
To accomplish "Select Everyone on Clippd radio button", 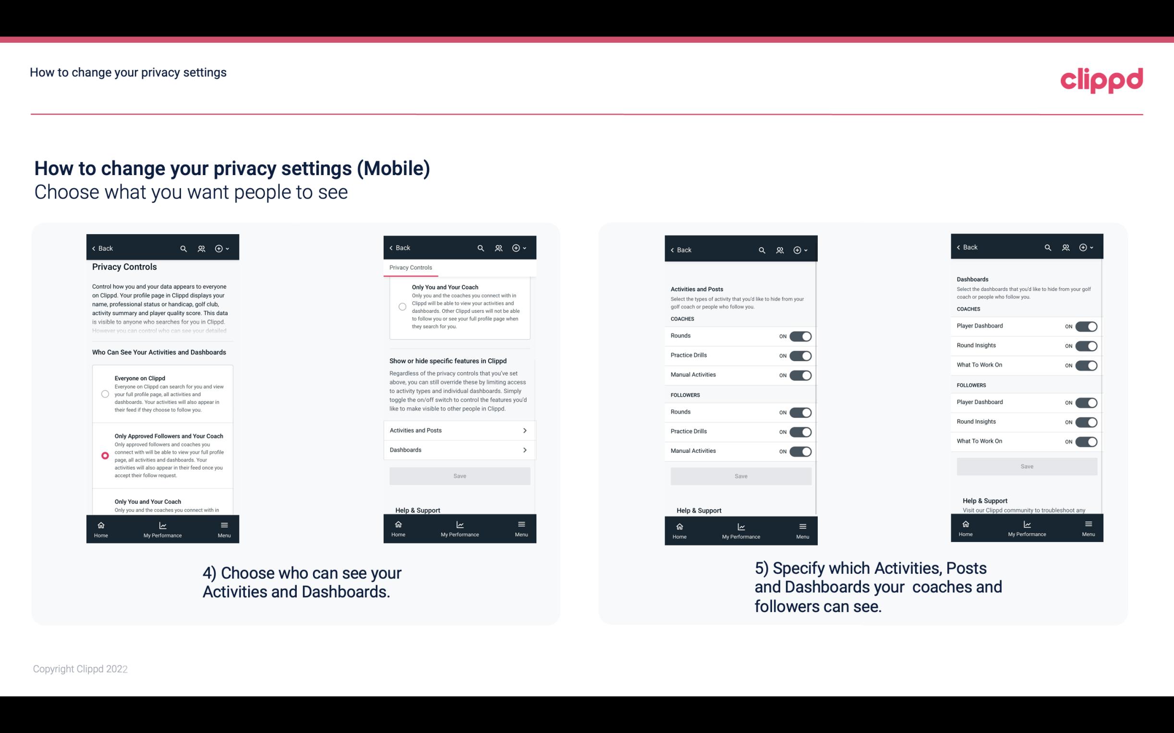I will click(x=103, y=394).
